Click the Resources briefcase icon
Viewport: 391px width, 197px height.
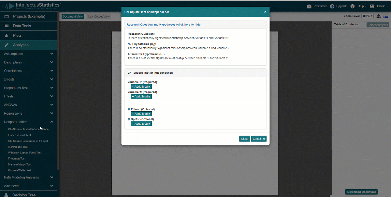pos(309,6)
